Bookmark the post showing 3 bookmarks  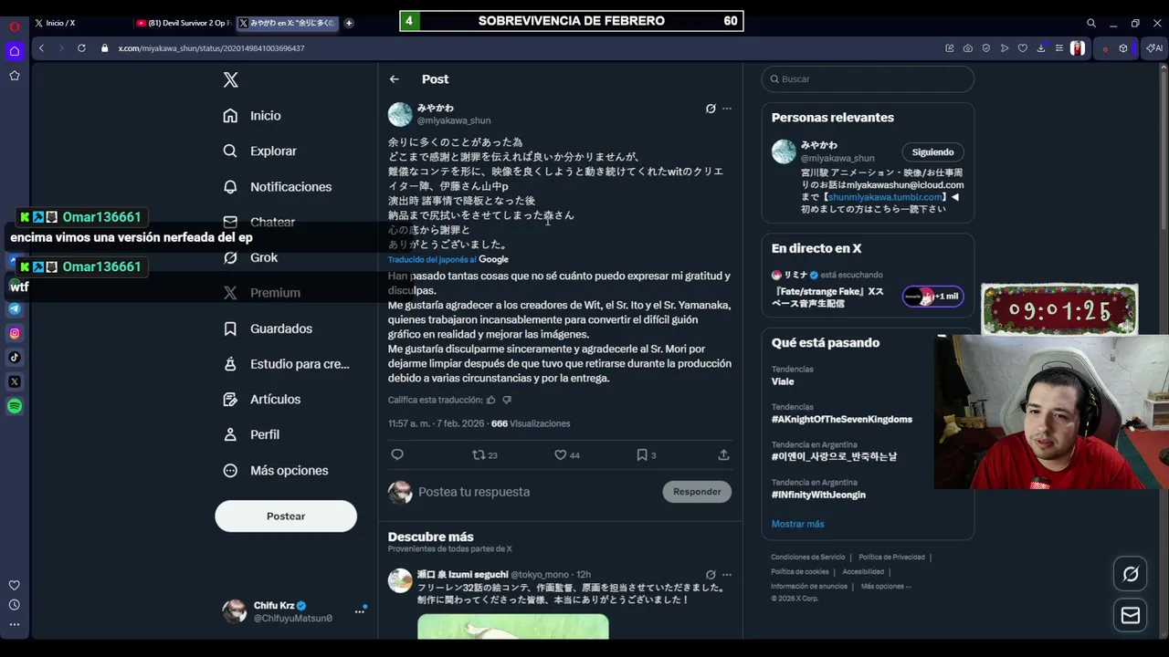646,454
